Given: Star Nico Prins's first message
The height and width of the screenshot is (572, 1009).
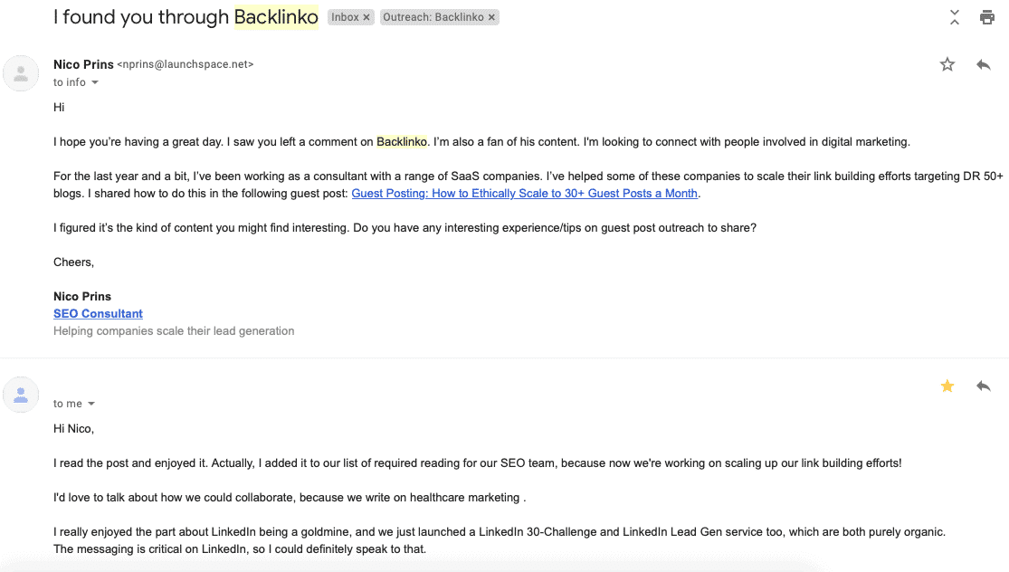Looking at the screenshot, I should pos(947,64).
